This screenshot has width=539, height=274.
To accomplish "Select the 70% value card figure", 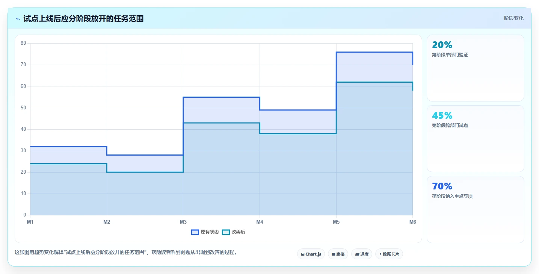I will (442, 186).
